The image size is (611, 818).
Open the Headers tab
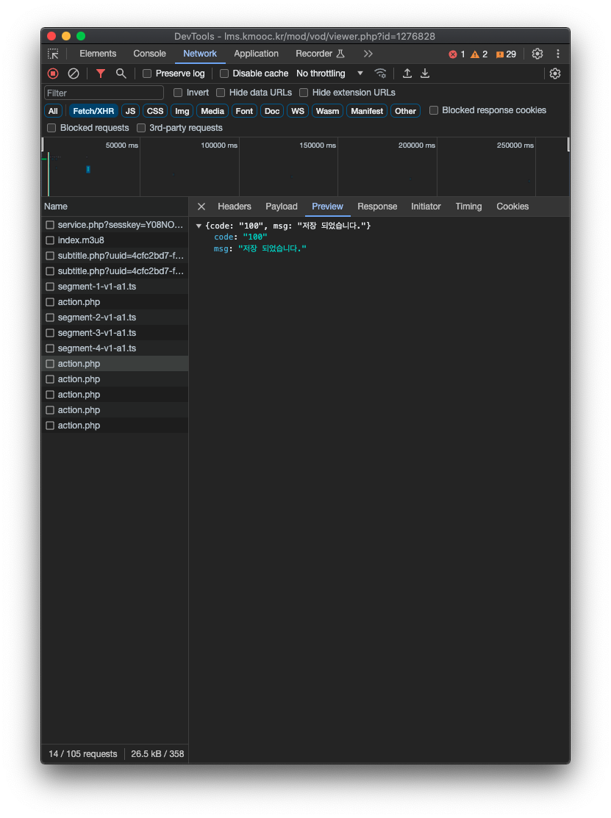point(235,207)
